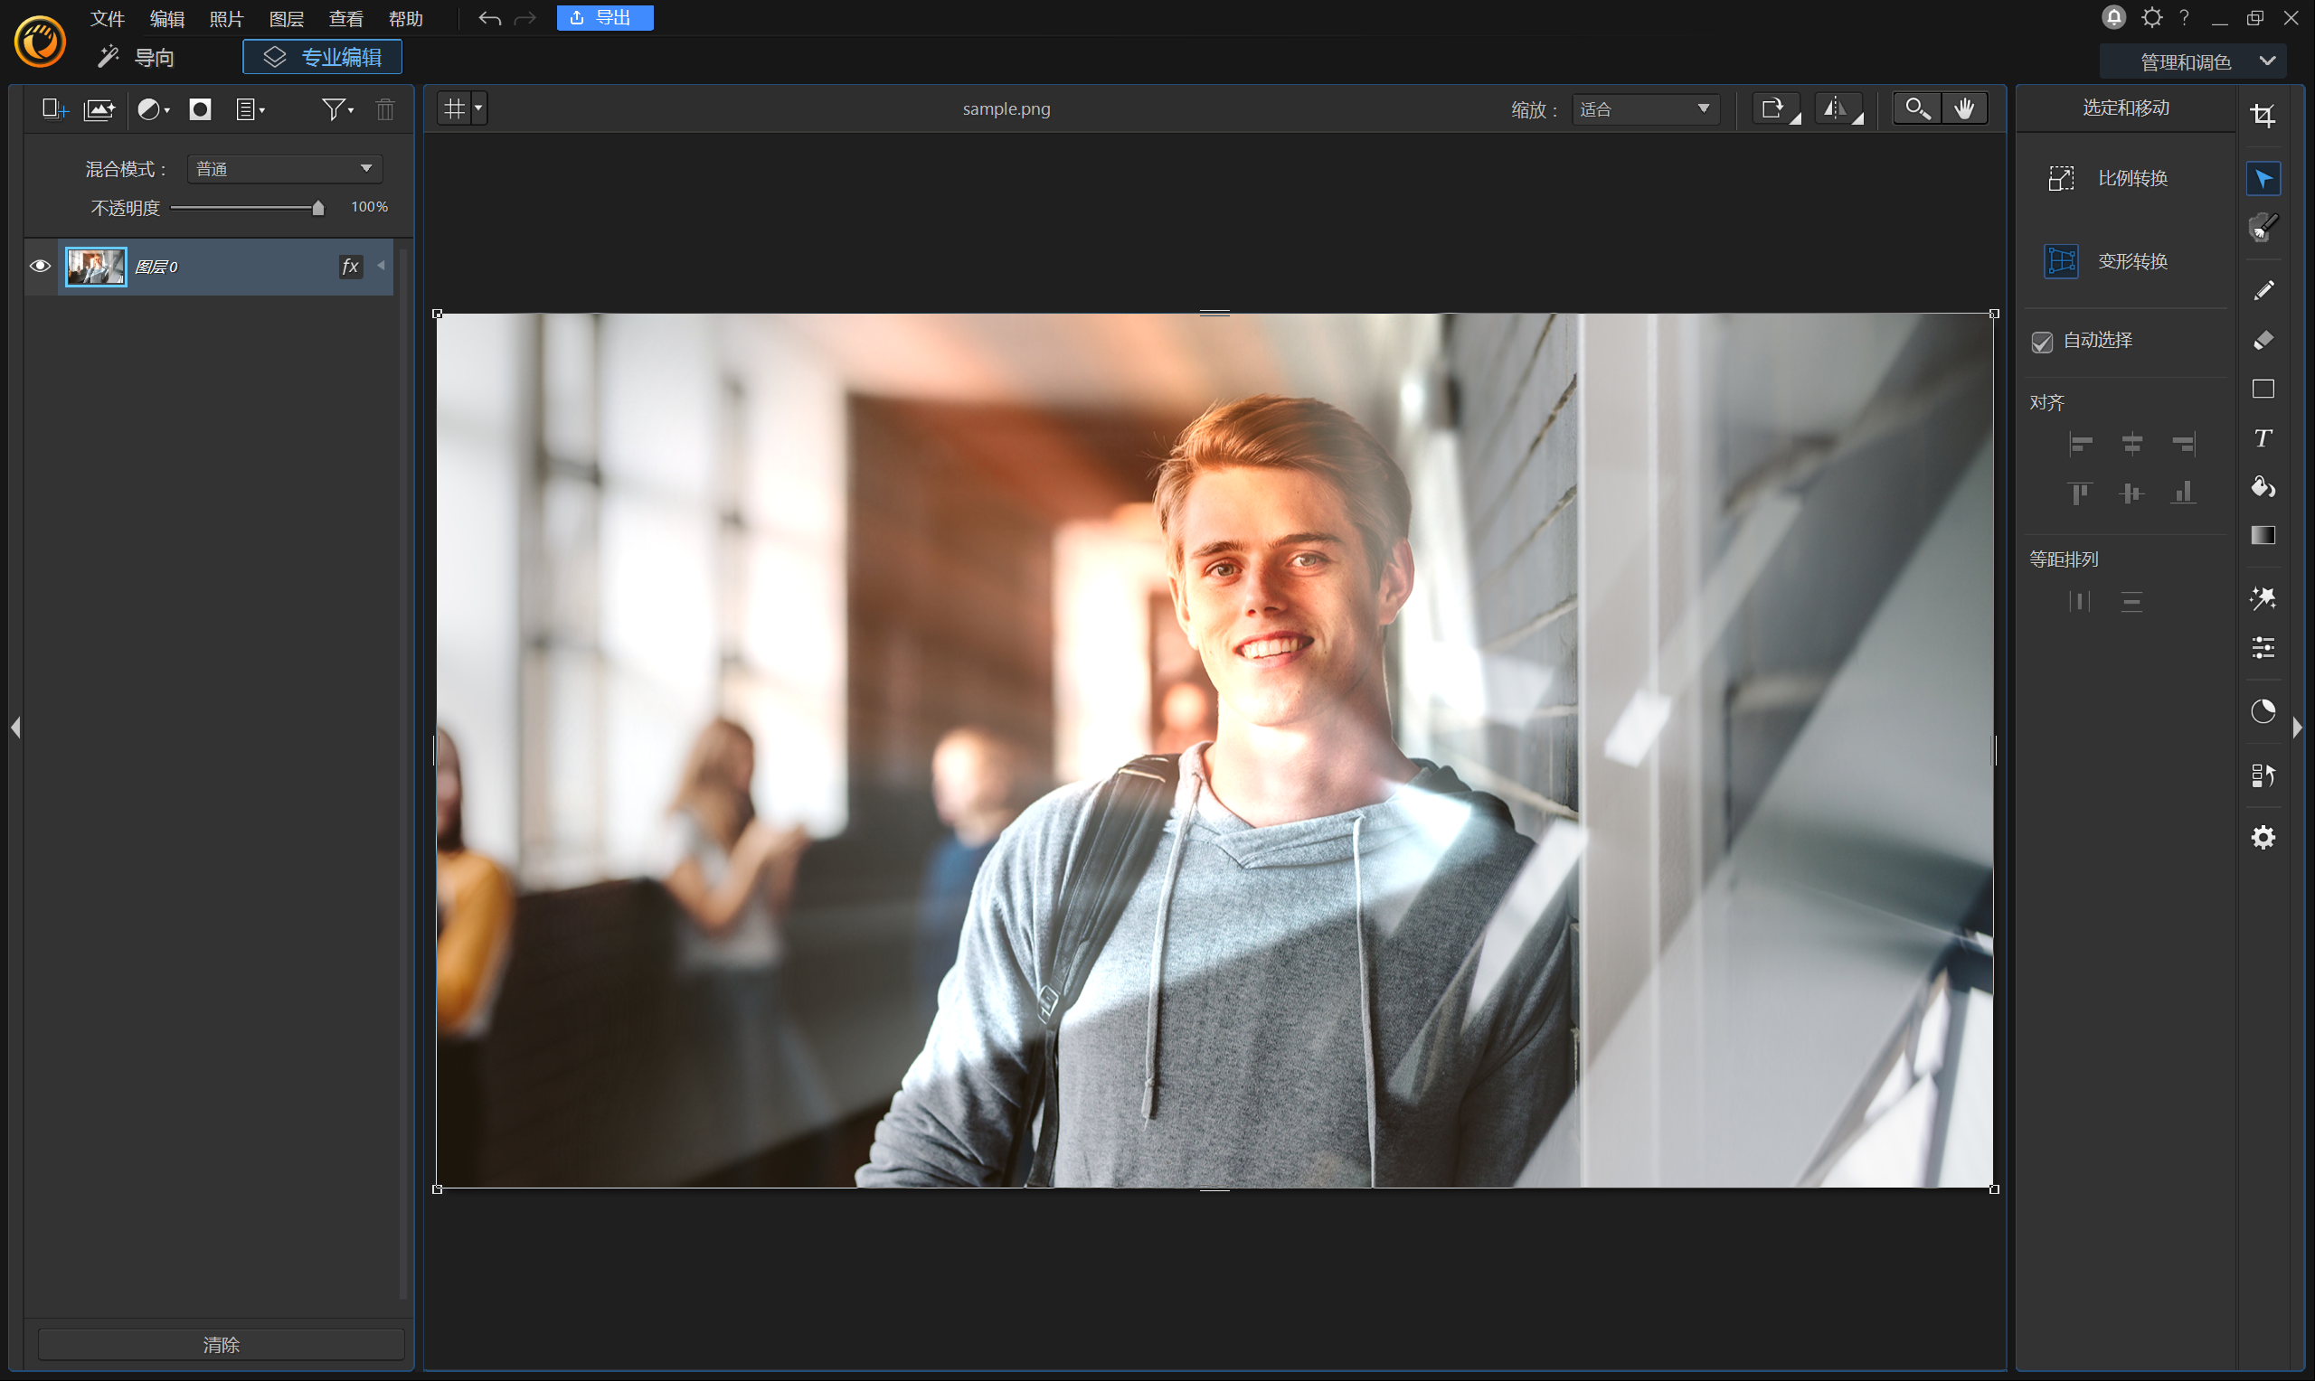The width and height of the screenshot is (2315, 1381).
Task: Activate the Hand pan tool
Action: click(1964, 108)
